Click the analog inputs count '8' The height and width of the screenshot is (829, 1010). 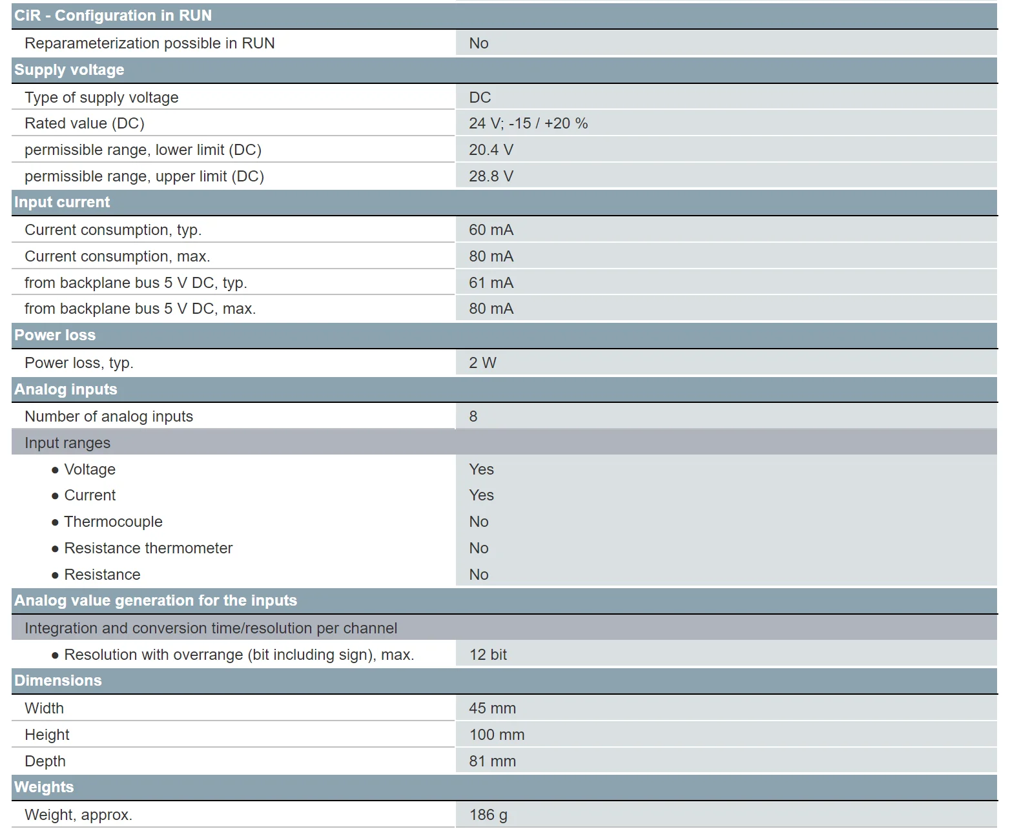point(473,416)
